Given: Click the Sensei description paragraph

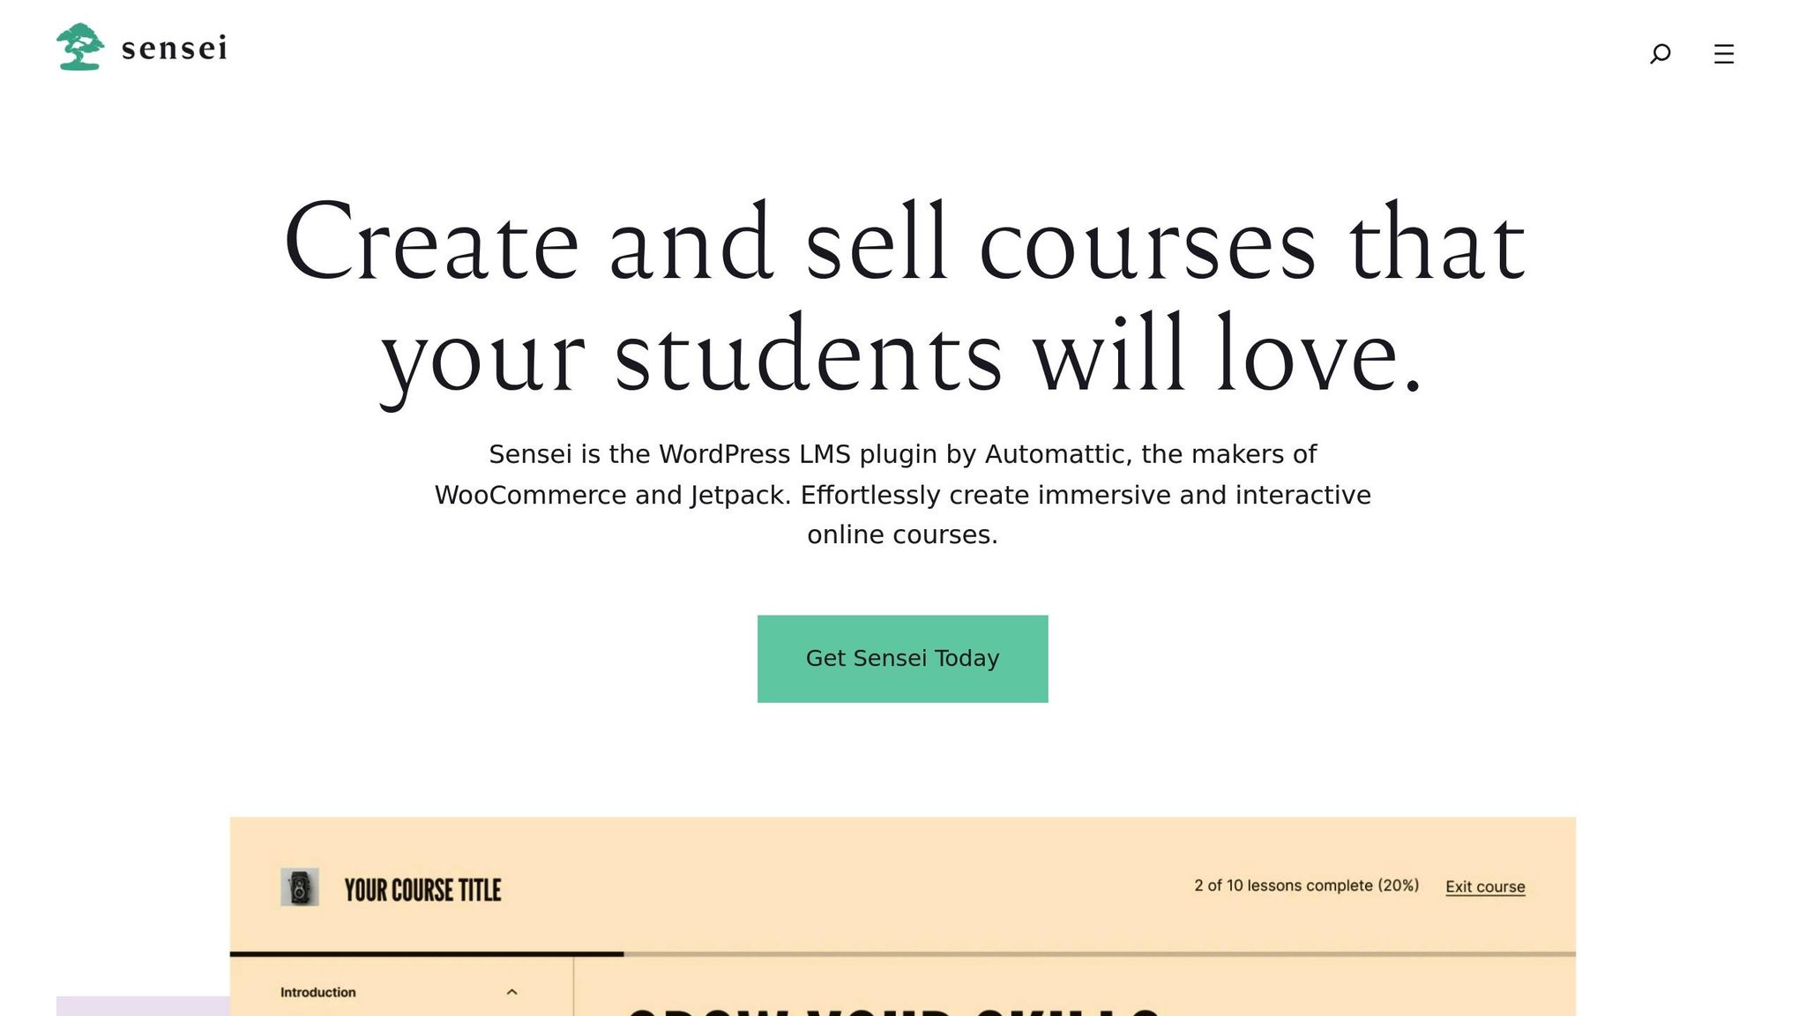Looking at the screenshot, I should click(902, 494).
